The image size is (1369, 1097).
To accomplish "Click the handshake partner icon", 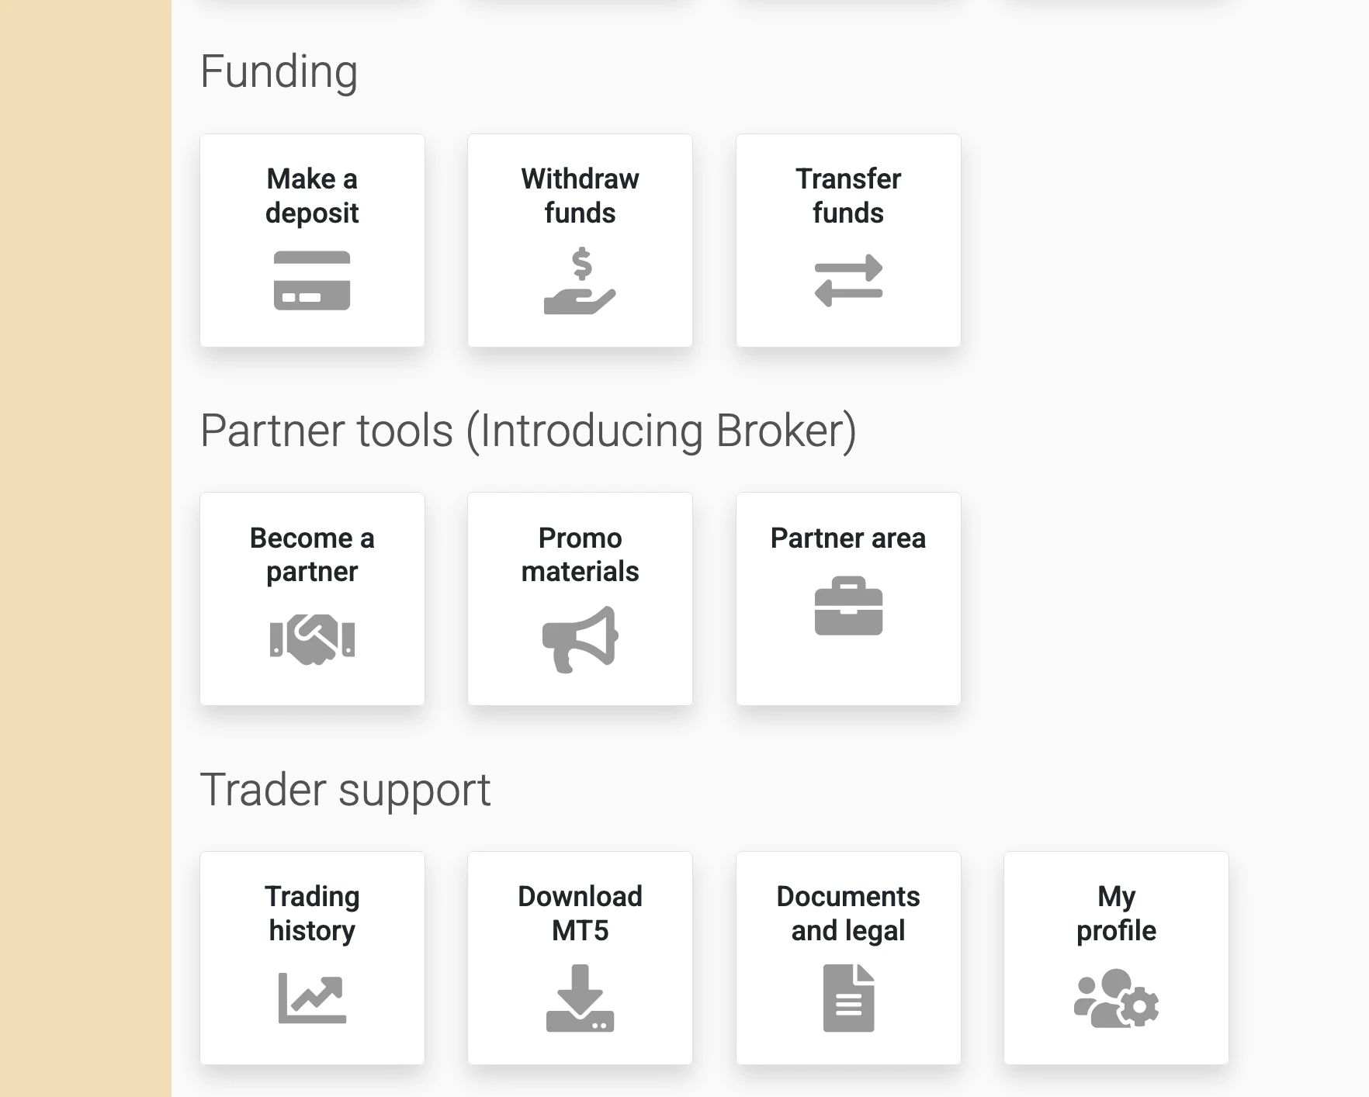I will coord(312,639).
